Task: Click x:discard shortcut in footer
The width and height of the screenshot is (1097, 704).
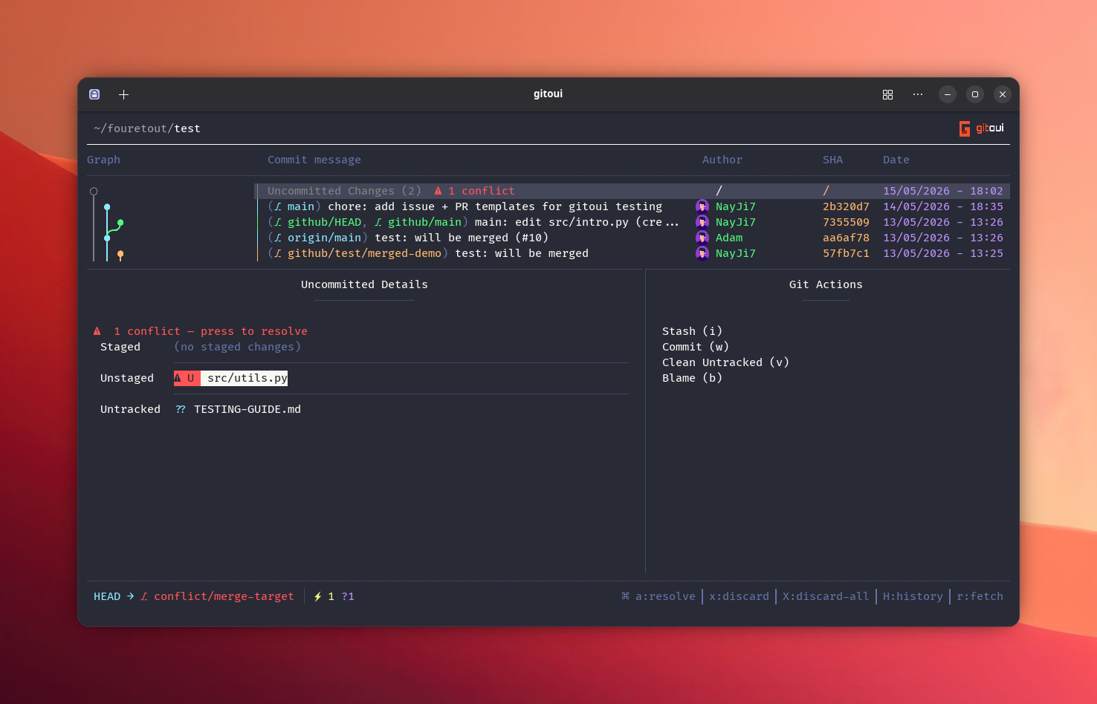Action: [739, 596]
